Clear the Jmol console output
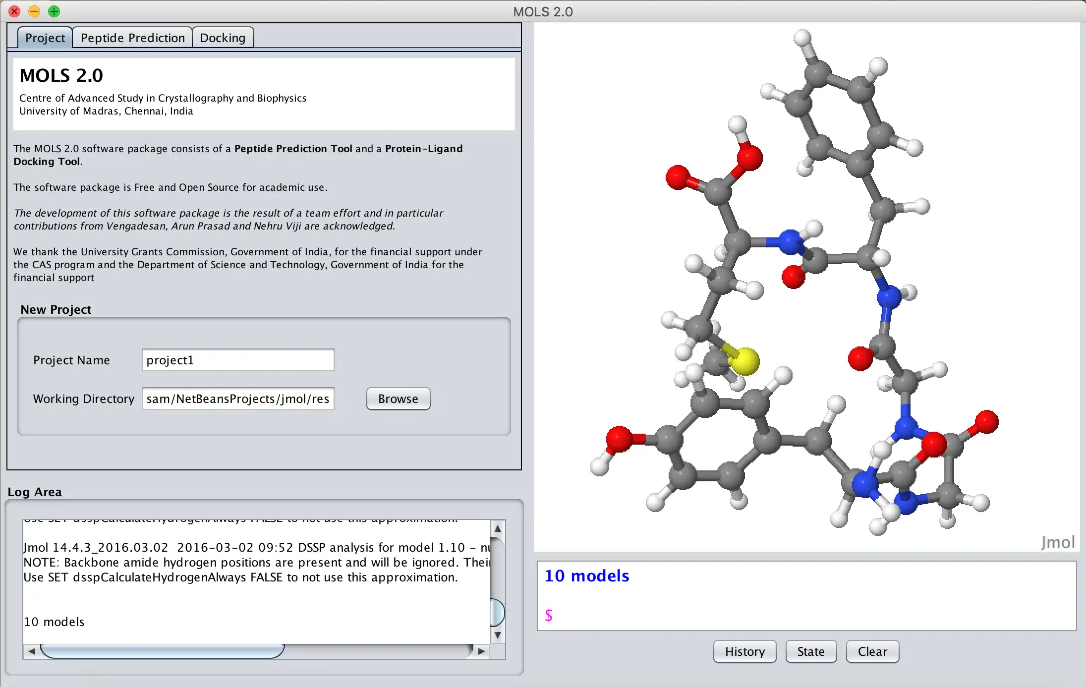 pos(872,651)
